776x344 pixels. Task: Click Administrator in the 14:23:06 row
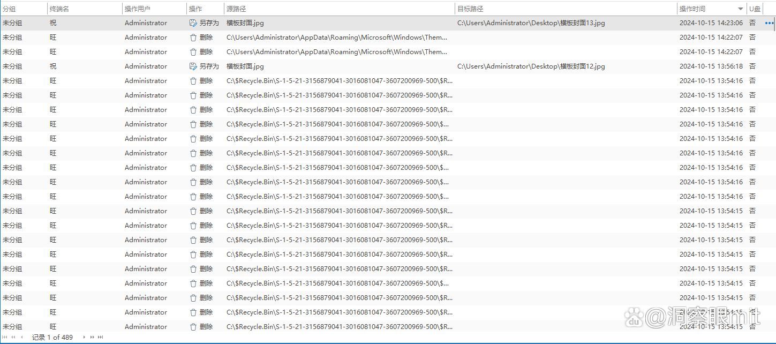(146, 23)
